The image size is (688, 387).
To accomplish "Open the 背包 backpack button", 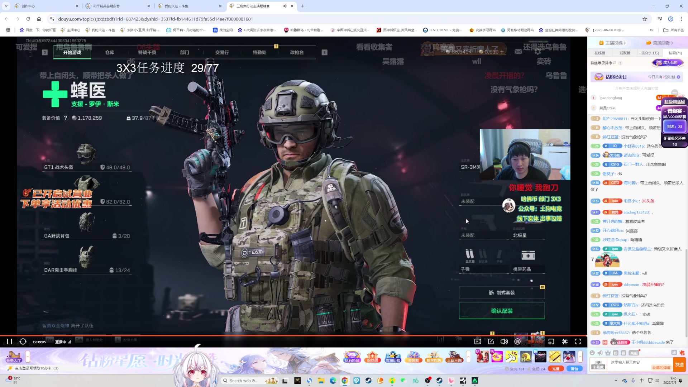I will click(574, 369).
